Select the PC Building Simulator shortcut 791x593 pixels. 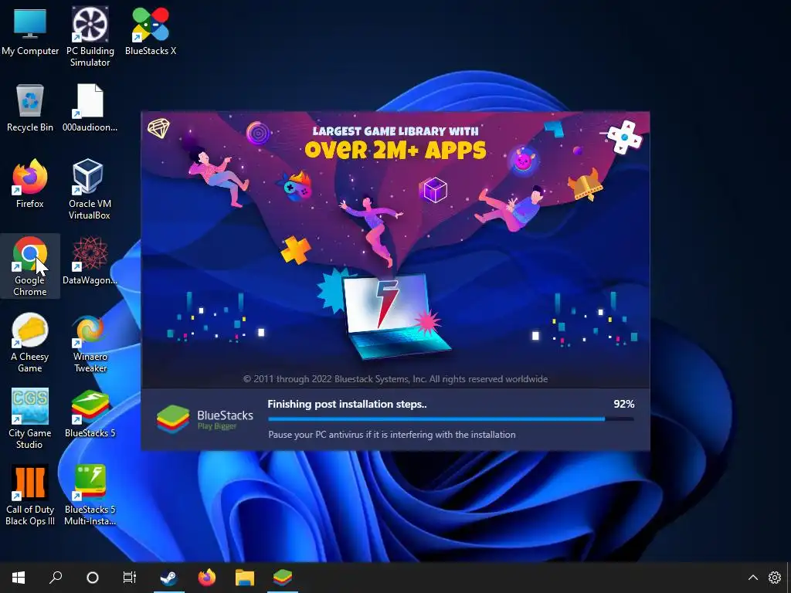click(90, 37)
